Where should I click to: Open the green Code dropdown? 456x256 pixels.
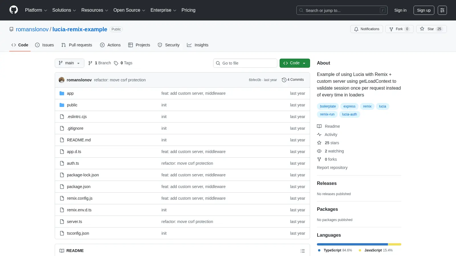pos(295,63)
